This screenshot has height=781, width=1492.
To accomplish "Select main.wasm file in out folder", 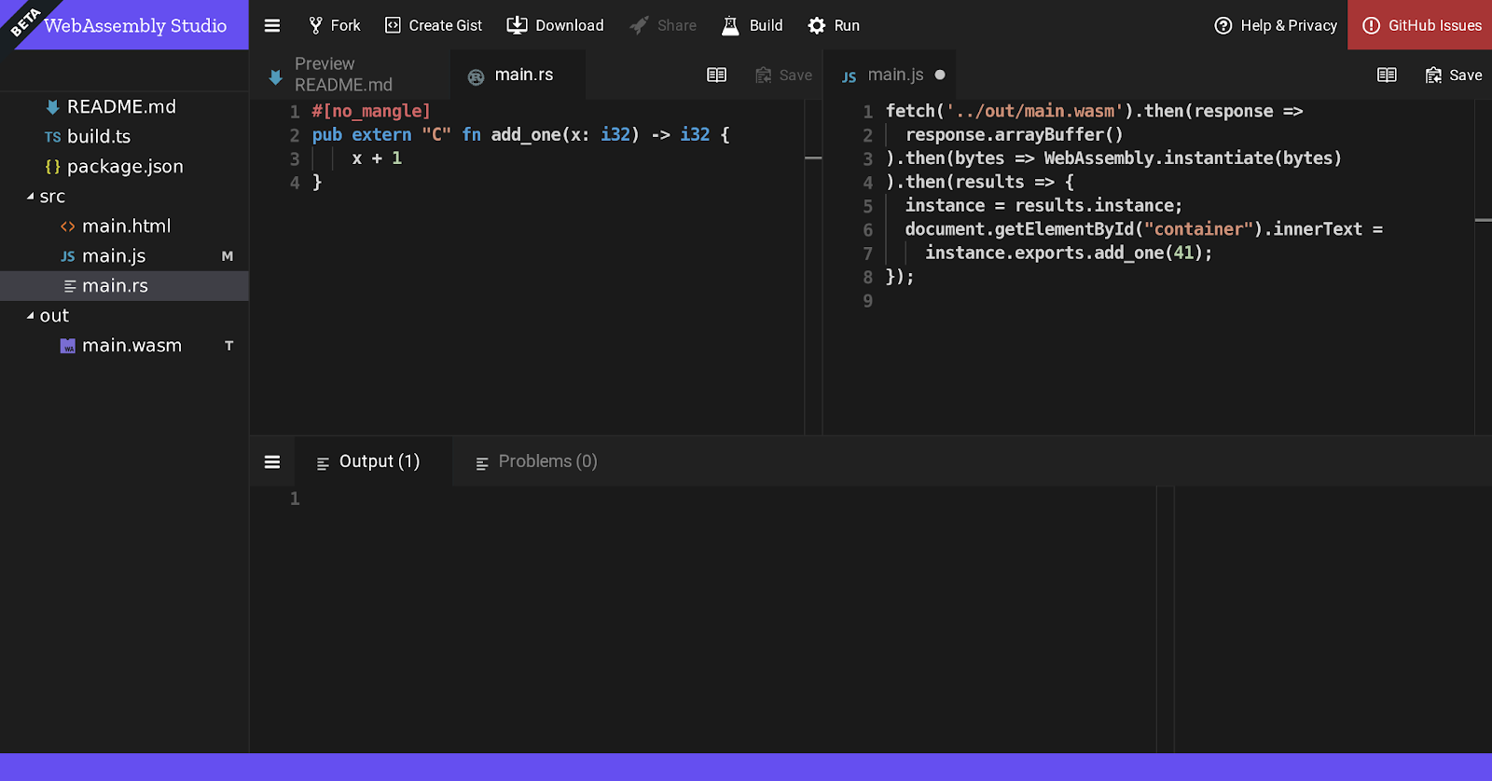I will [131, 346].
